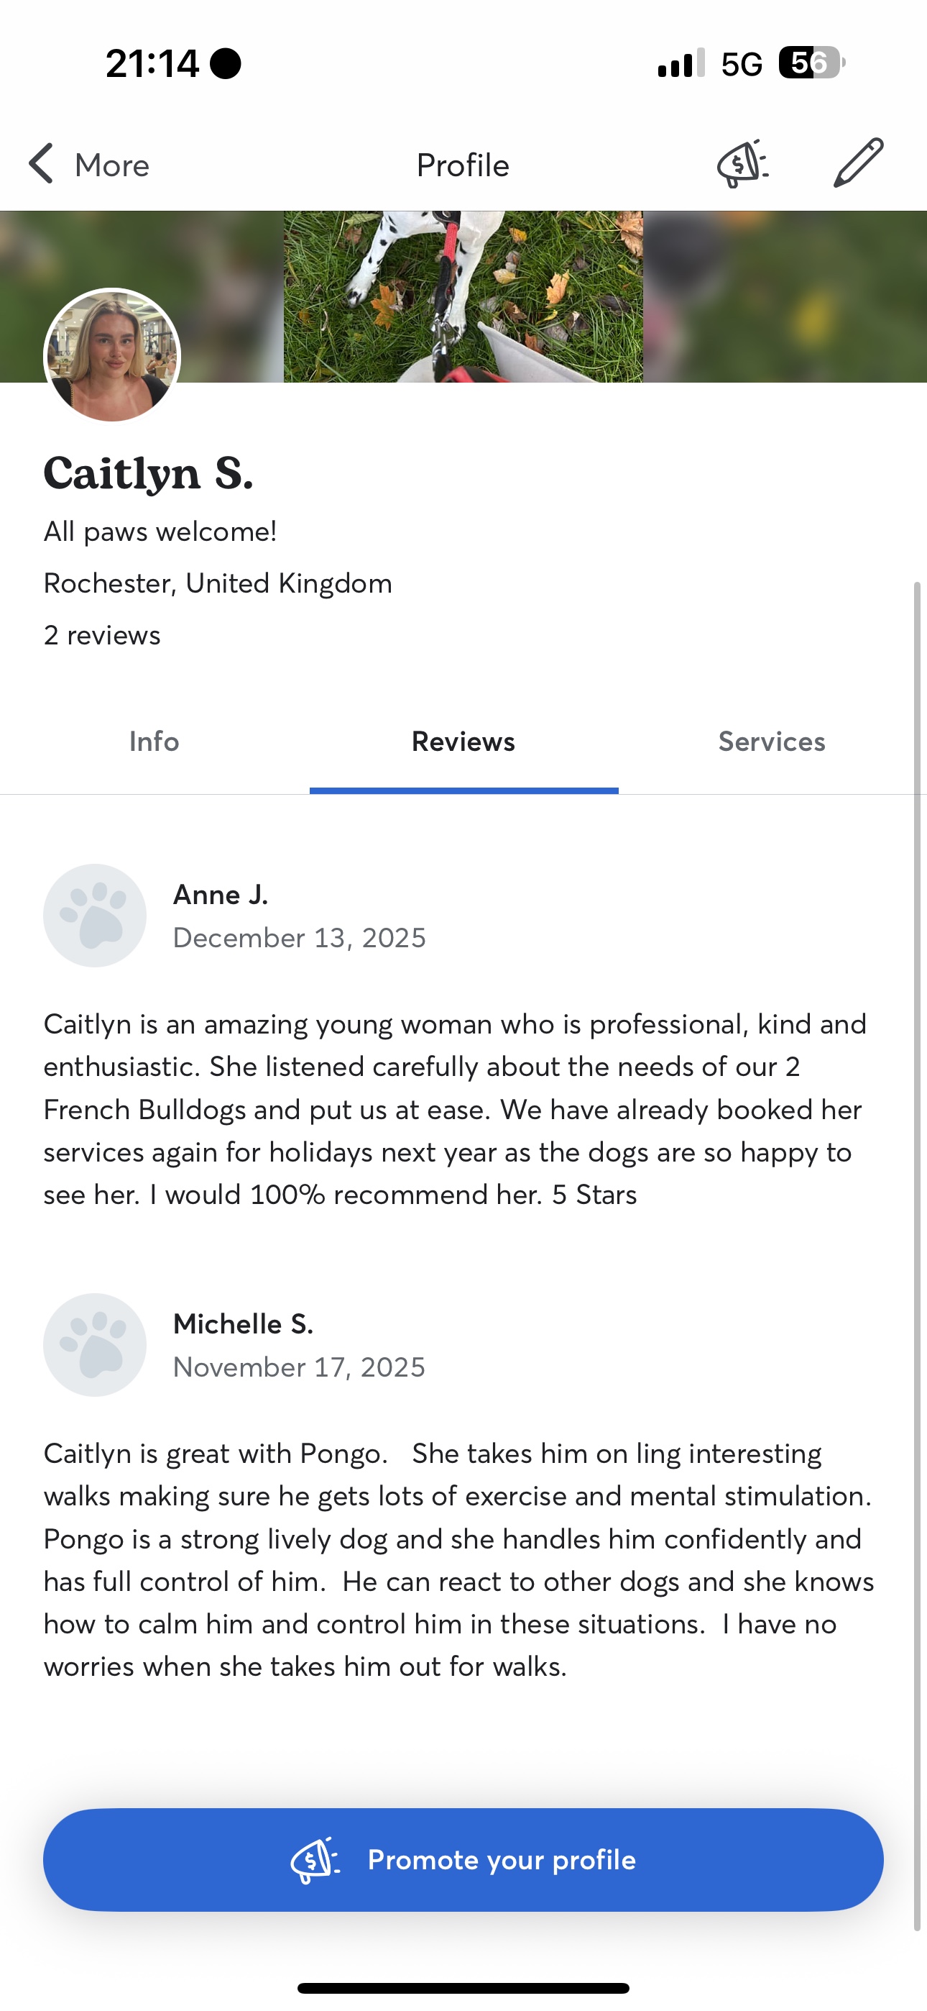Tap the megaphone icon inside Promote button

click(315, 1859)
